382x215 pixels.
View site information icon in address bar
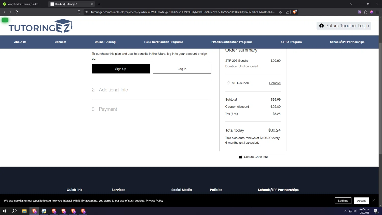click(x=87, y=12)
